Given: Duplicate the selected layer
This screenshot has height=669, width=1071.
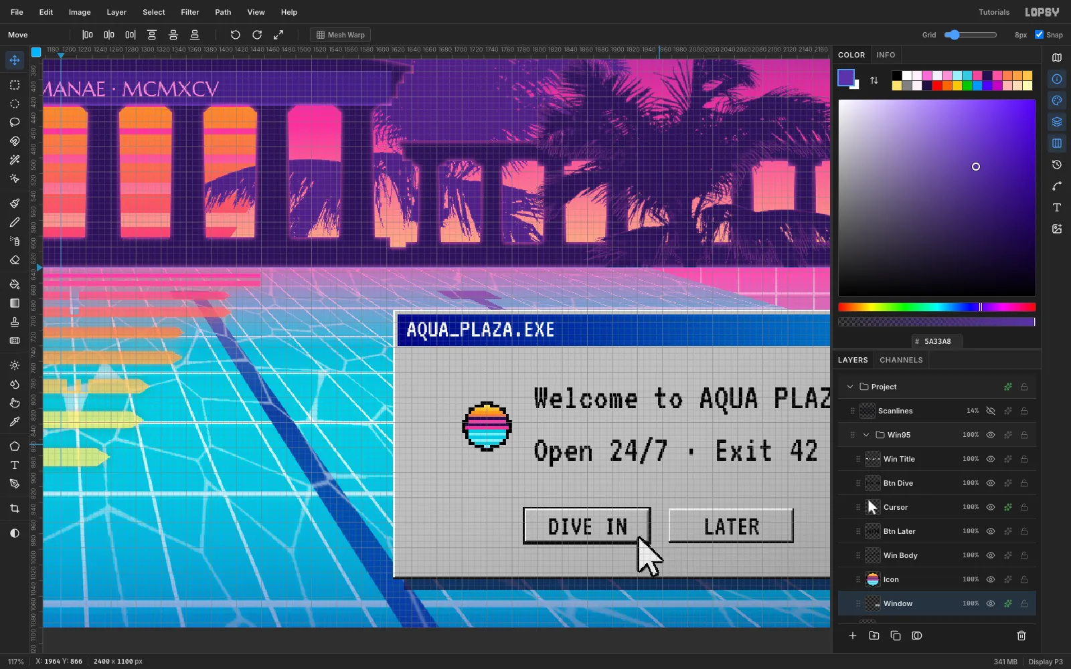Looking at the screenshot, I should click(x=896, y=636).
